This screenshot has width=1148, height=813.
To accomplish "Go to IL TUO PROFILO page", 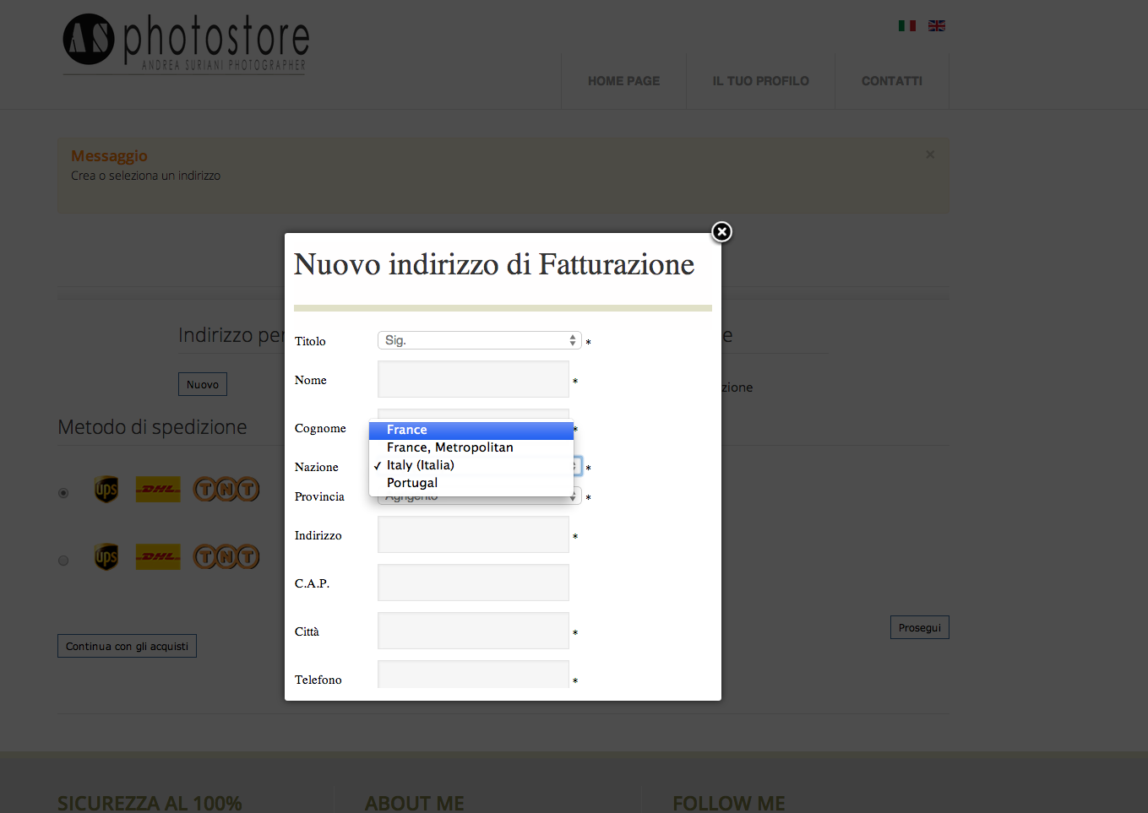I will click(760, 81).
